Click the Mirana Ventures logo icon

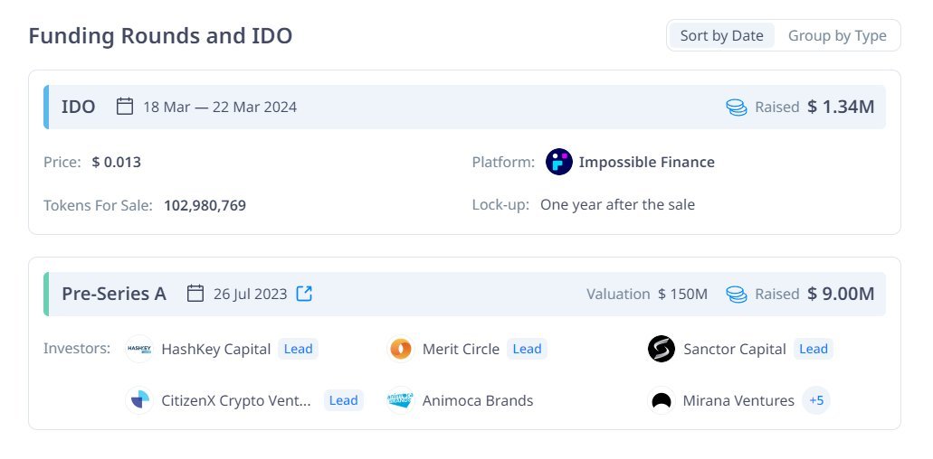point(662,400)
